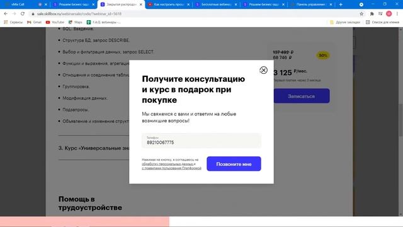Viewport: 403px width, 227px height.
Task: Close the consultation popup with the X icon
Action: [263, 70]
